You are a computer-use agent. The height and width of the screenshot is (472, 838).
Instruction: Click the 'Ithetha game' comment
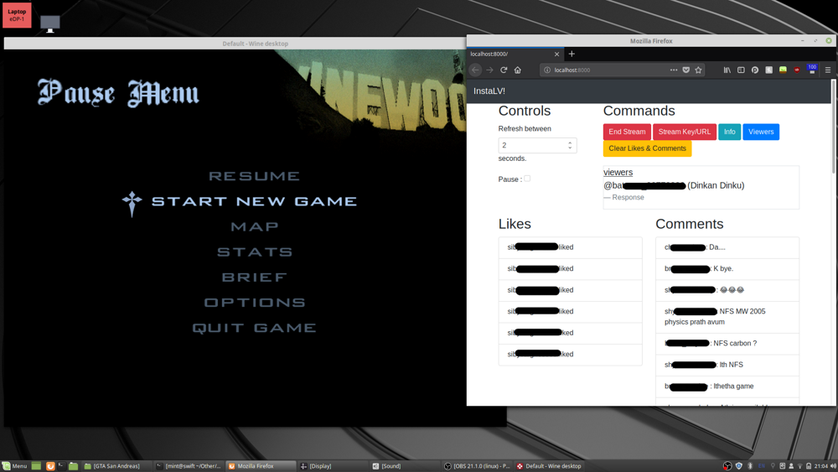point(727,386)
